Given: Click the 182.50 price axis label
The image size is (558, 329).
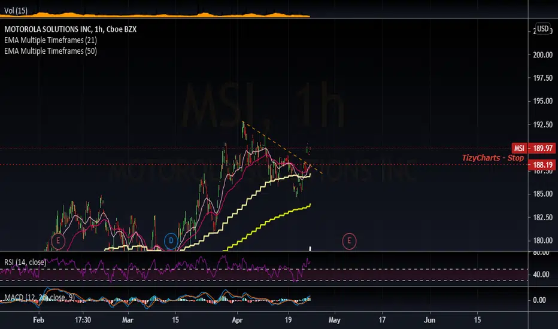Looking at the screenshot, I should point(542,217).
